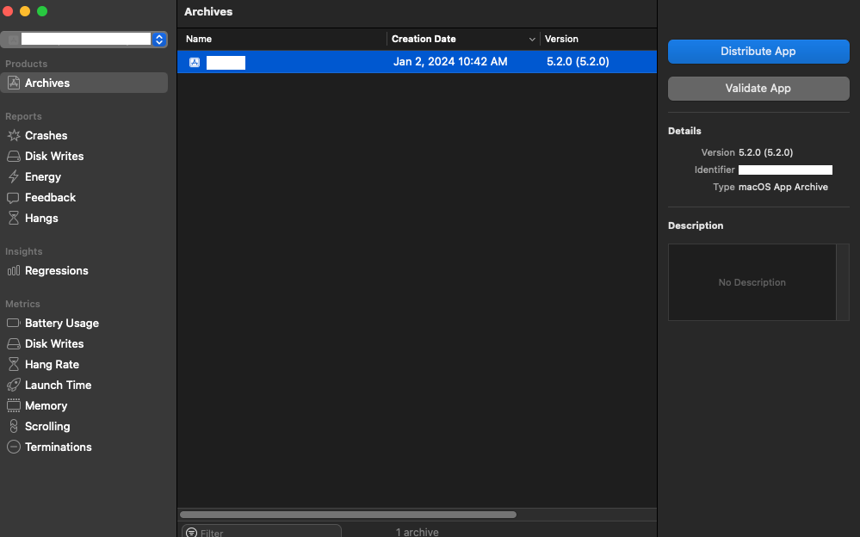860x537 pixels.
Task: Click the archive file icon in selected row
Action: [x=195, y=62]
